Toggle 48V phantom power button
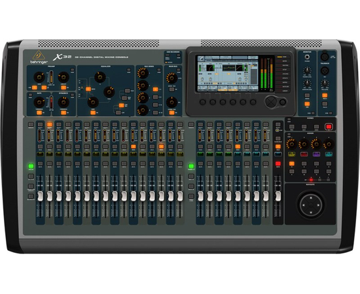Viewport: 360px width, 294px height. [35, 88]
